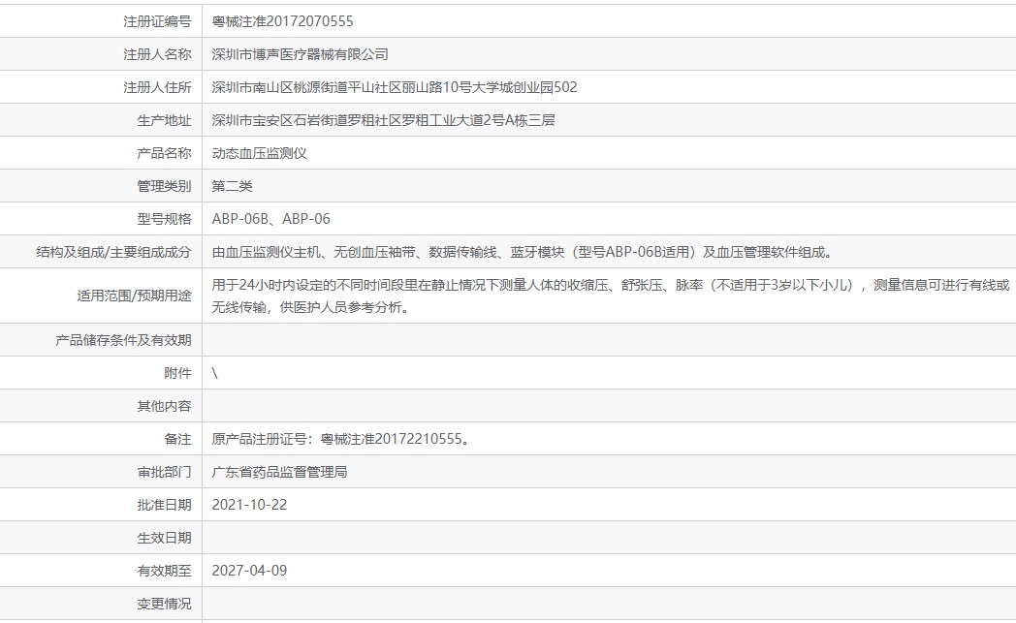Select the 生效日期 label

[164, 539]
